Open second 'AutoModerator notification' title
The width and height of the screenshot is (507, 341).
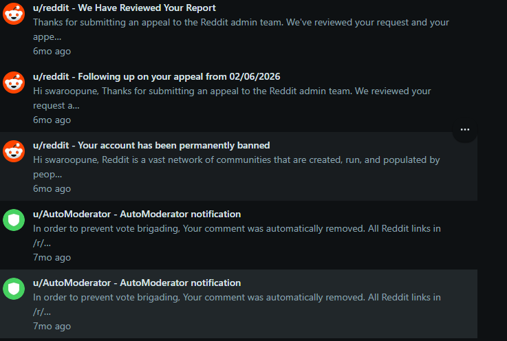click(137, 283)
